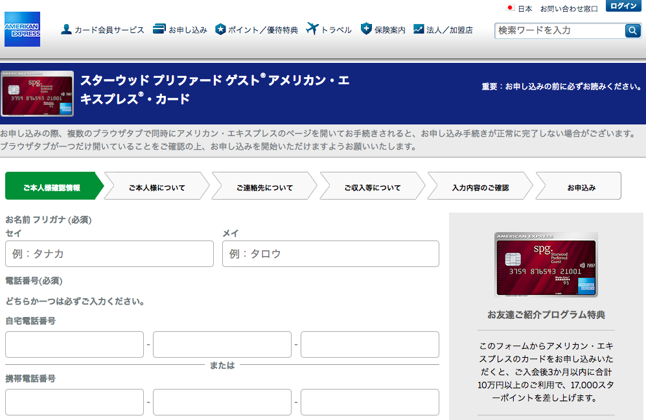Click the Japan flag icon

[510, 8]
